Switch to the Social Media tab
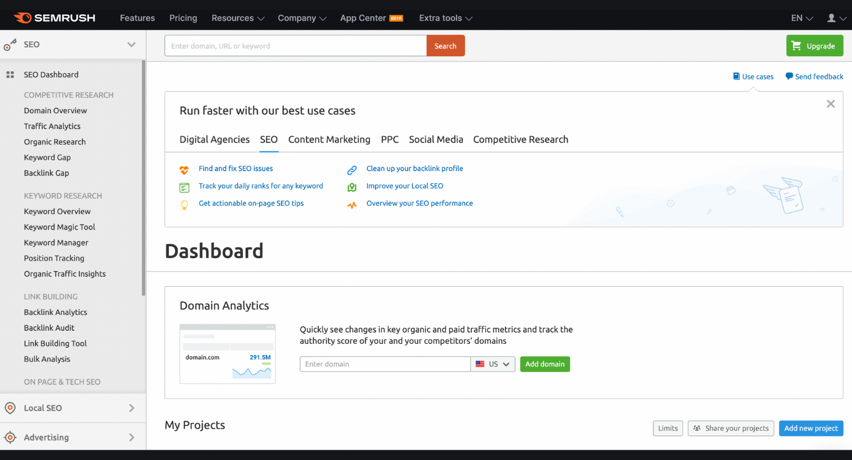852x460 pixels. pos(436,139)
